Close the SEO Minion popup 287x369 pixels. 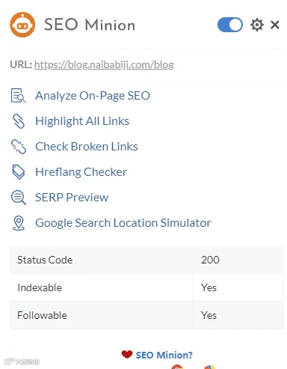(275, 25)
